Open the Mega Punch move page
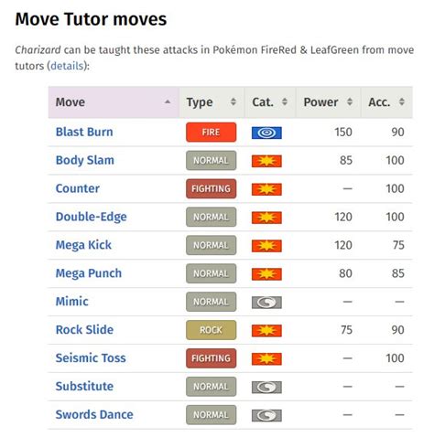 (89, 273)
